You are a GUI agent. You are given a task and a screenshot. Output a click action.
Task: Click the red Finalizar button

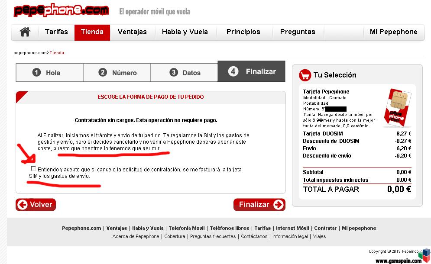tap(259, 205)
